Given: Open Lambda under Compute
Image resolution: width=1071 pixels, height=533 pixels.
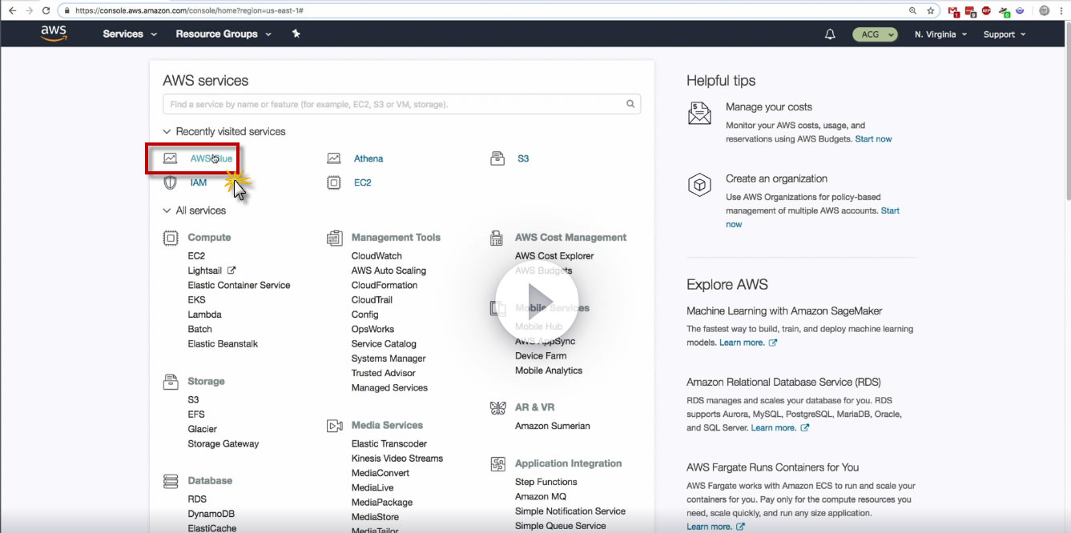Looking at the screenshot, I should click(x=204, y=315).
